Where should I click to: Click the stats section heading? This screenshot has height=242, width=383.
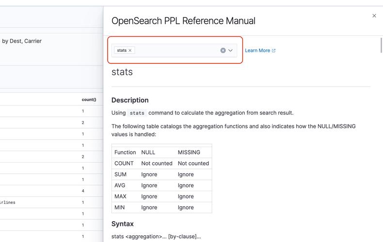tap(122, 72)
